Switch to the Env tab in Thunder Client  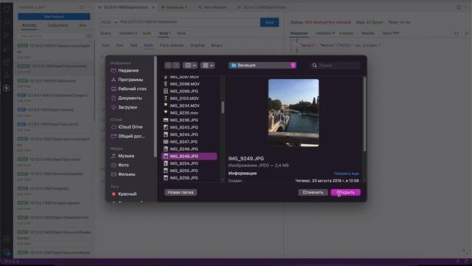pos(83,25)
